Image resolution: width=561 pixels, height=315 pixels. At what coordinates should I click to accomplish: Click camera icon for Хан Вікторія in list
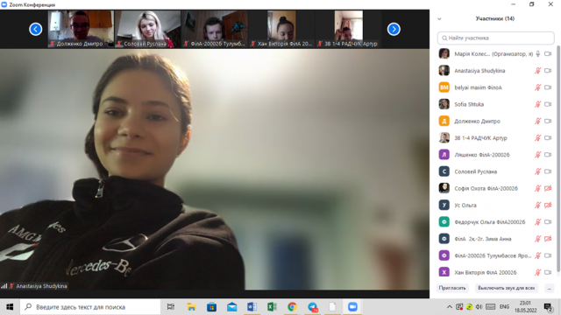click(x=548, y=272)
